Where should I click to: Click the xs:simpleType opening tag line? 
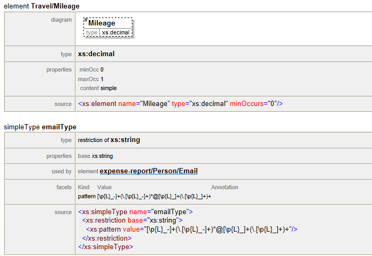click(135, 212)
